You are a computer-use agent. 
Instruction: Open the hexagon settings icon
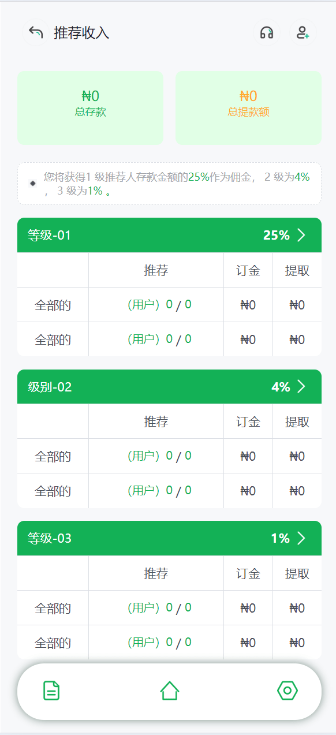(288, 691)
